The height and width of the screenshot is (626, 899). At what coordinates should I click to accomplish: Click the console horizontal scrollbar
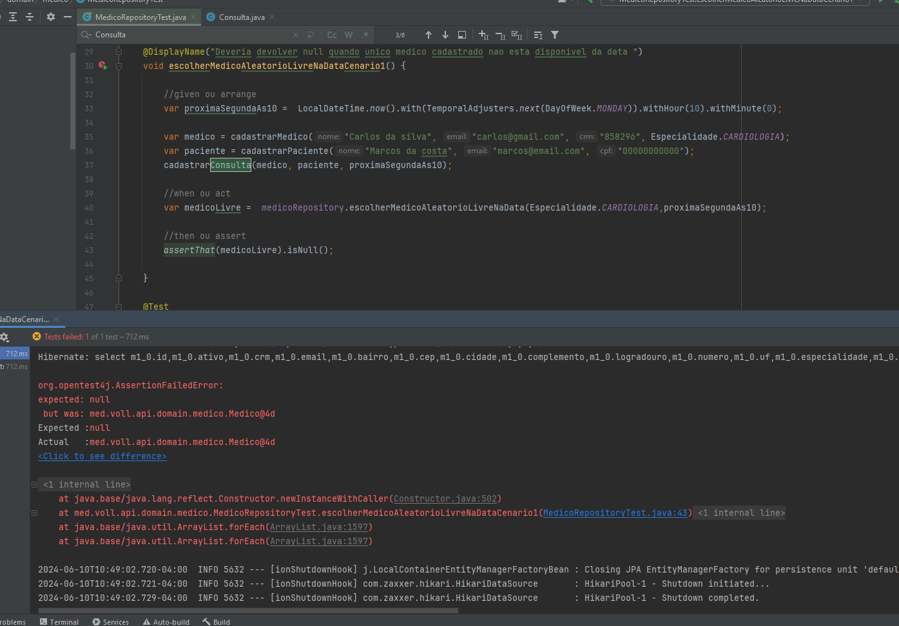pos(248,610)
